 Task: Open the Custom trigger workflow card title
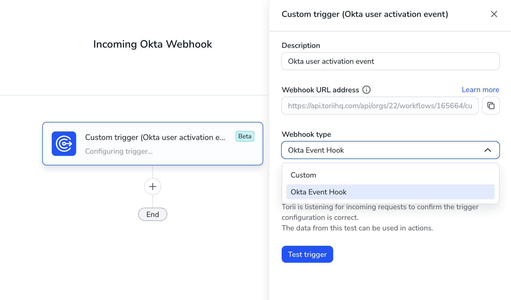[155, 137]
